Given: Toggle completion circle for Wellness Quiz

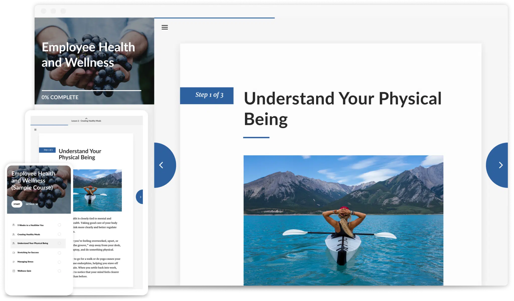Looking at the screenshot, I should coord(59,271).
